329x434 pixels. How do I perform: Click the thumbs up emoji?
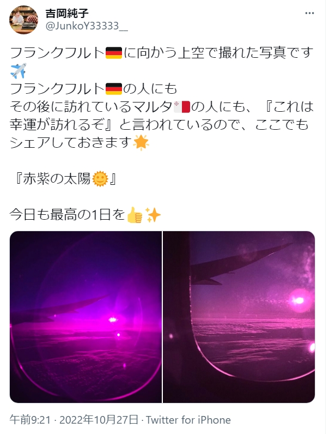tap(135, 214)
